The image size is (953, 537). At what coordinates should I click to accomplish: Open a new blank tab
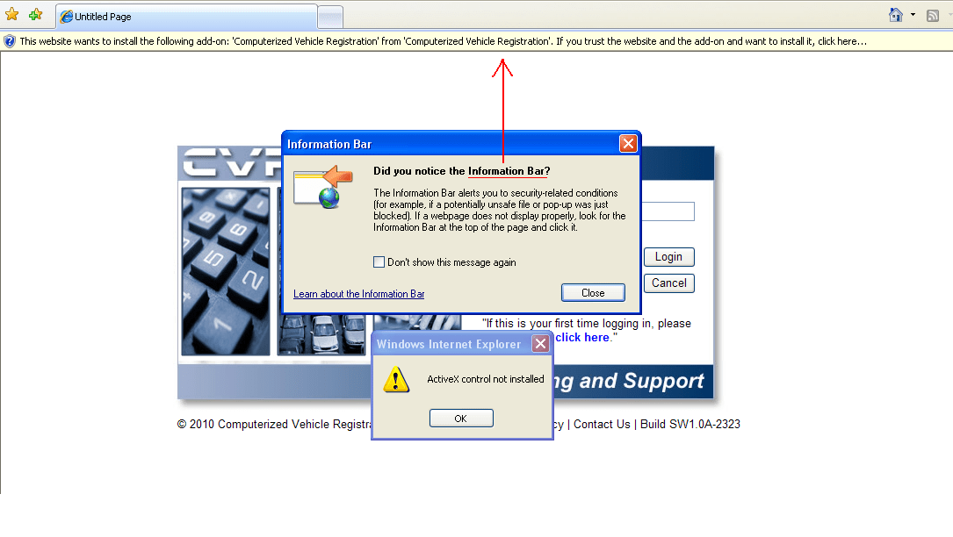pyautogui.click(x=330, y=17)
